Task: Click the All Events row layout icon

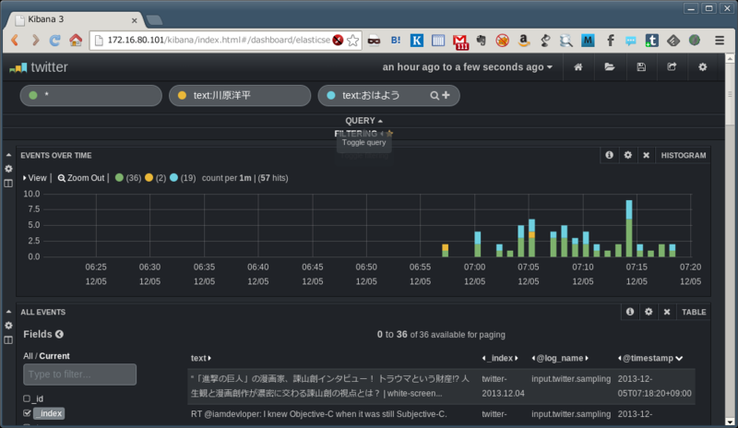Action: [x=8, y=340]
